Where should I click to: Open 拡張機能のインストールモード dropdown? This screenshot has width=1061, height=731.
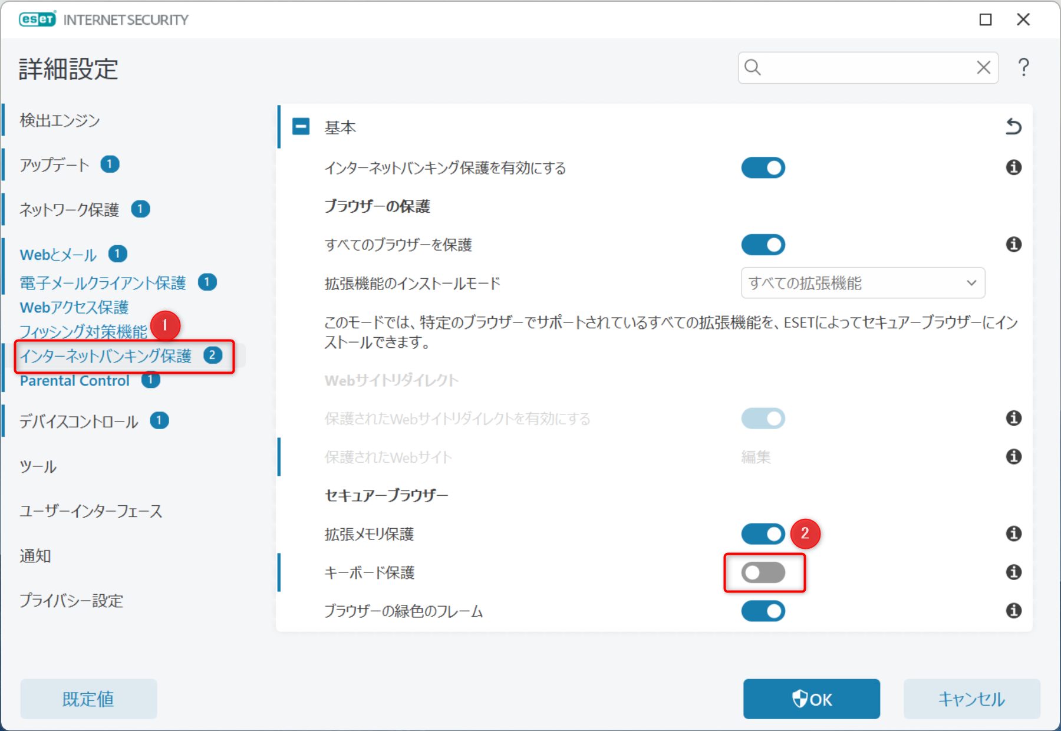[862, 283]
